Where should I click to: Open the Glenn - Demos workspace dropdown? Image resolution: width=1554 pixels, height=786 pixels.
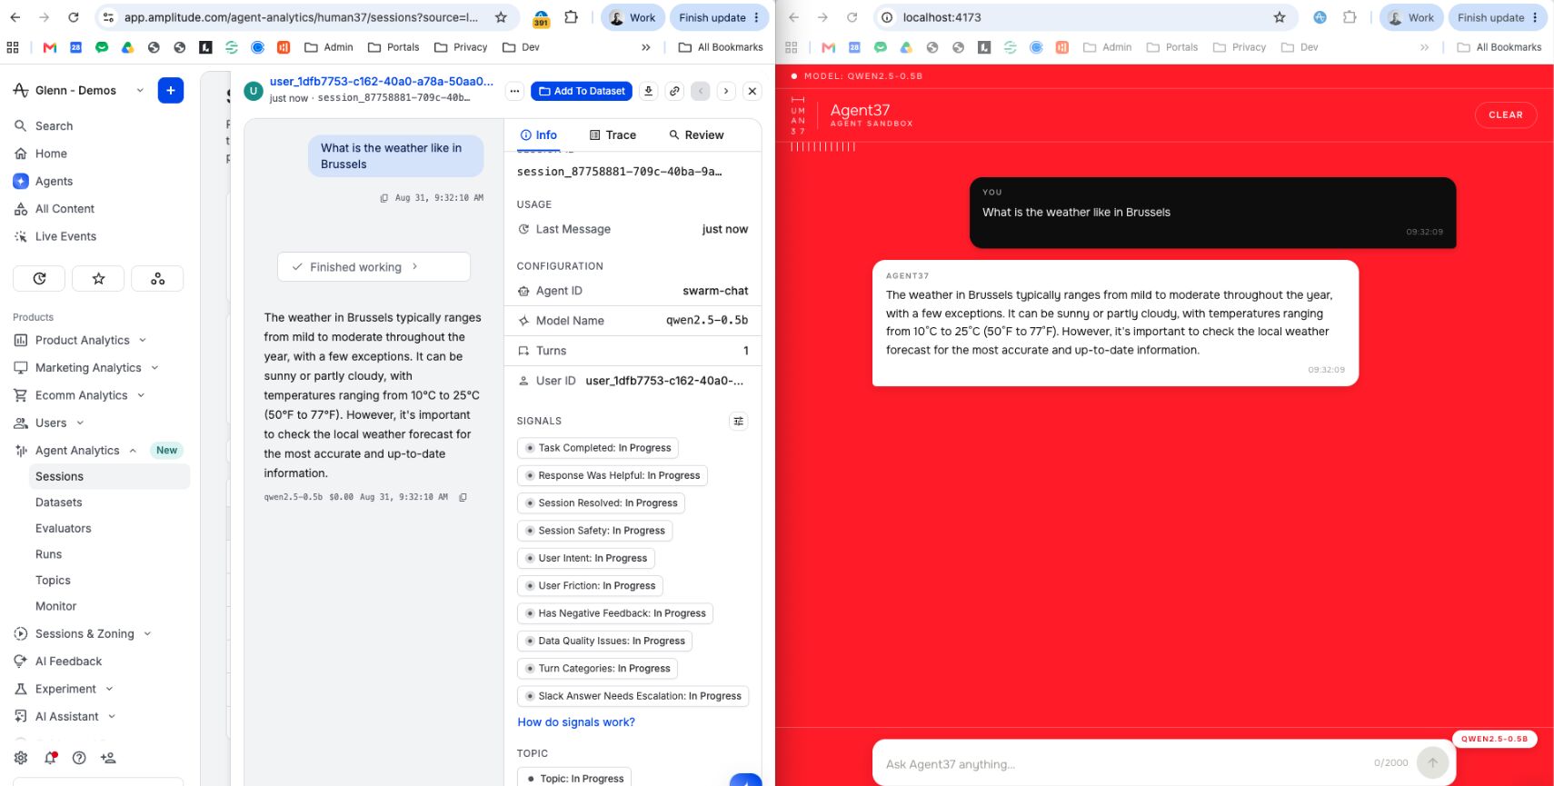79,90
